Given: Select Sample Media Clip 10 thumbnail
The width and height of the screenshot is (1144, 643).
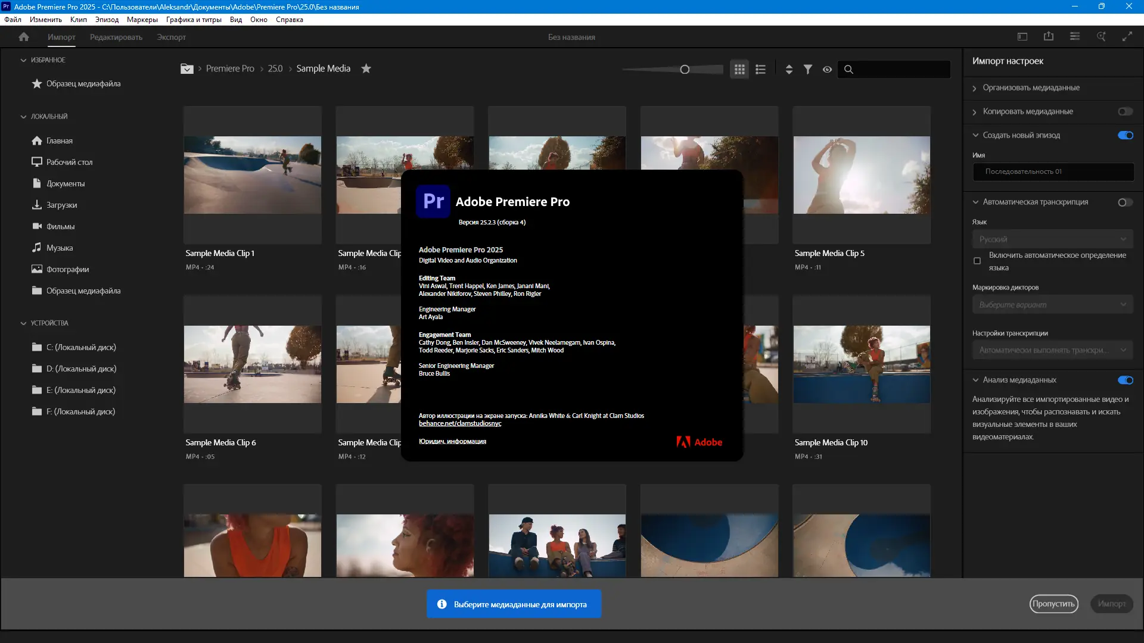Looking at the screenshot, I should point(862,364).
